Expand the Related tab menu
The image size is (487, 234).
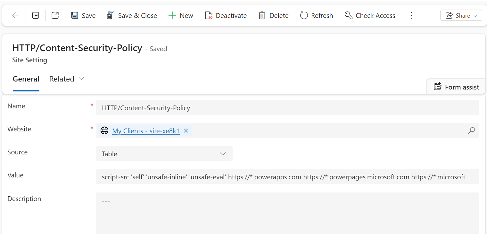coord(67,79)
